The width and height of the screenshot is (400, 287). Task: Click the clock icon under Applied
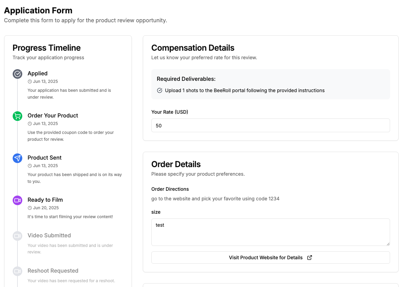pos(29,82)
